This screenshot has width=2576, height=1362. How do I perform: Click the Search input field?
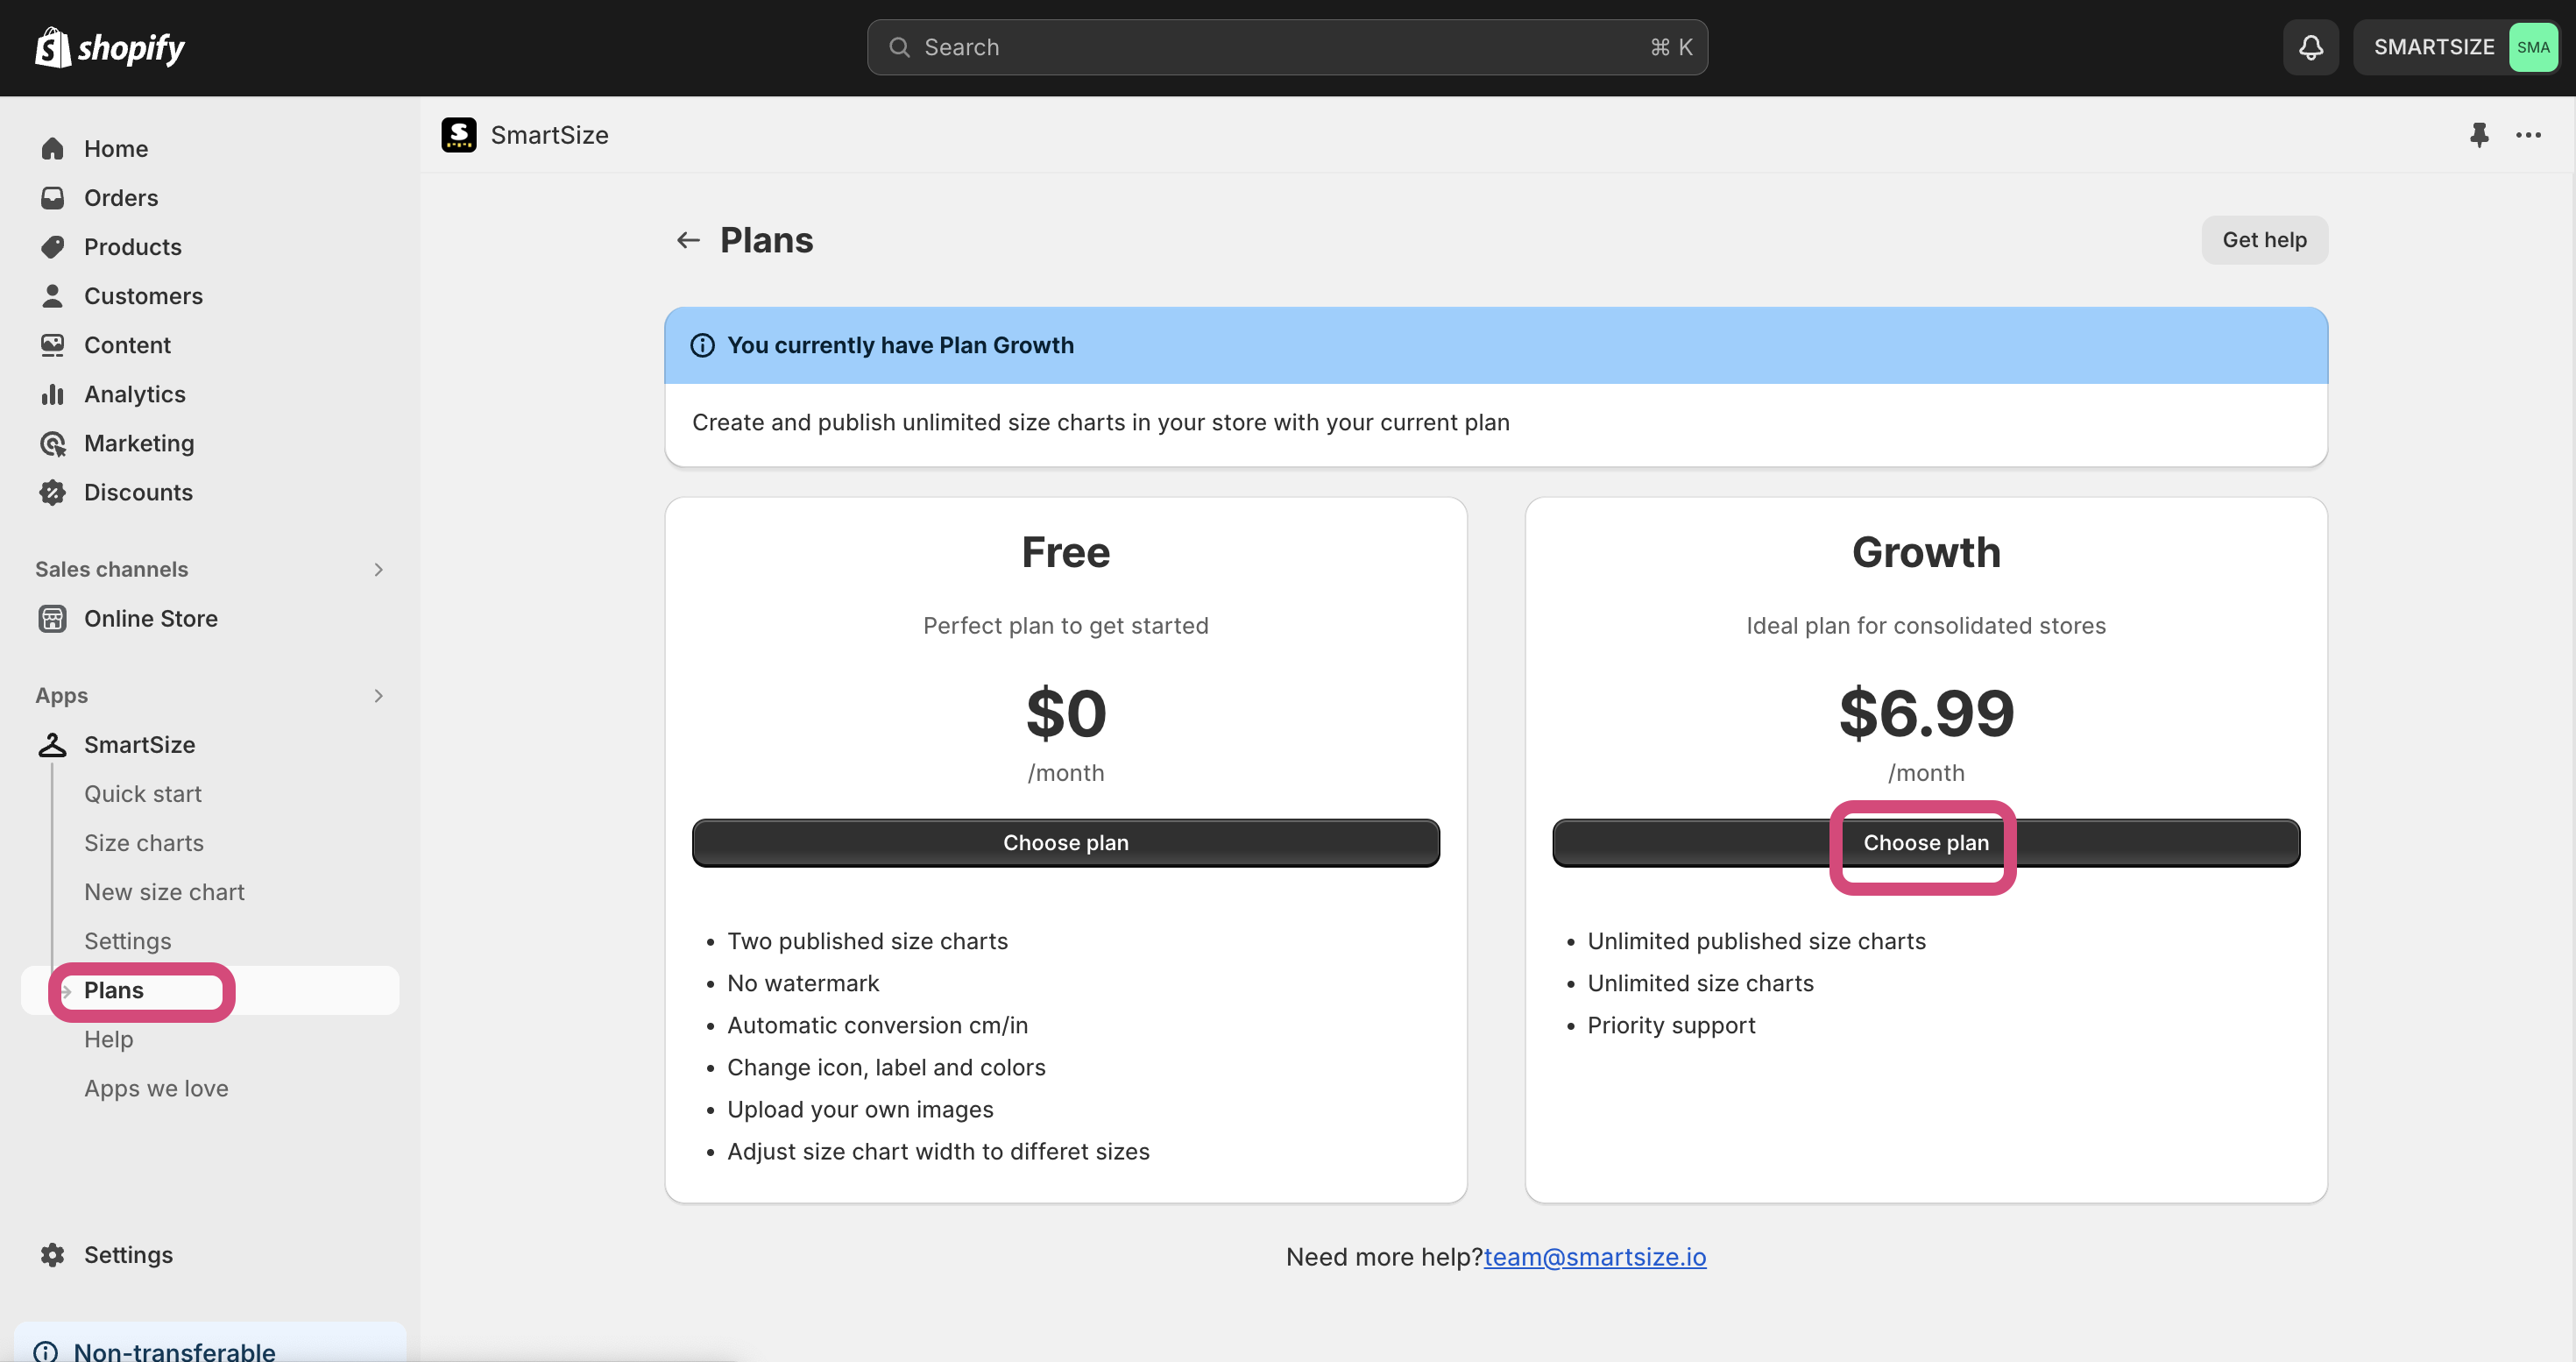click(1287, 47)
